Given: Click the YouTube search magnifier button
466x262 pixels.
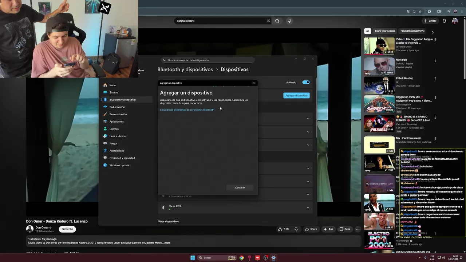Looking at the screenshot, I should click(x=277, y=21).
